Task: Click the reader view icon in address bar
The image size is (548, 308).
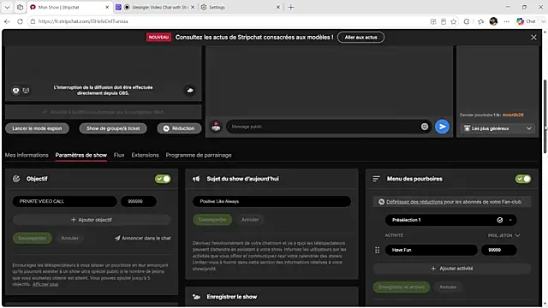Action: [x=444, y=21]
